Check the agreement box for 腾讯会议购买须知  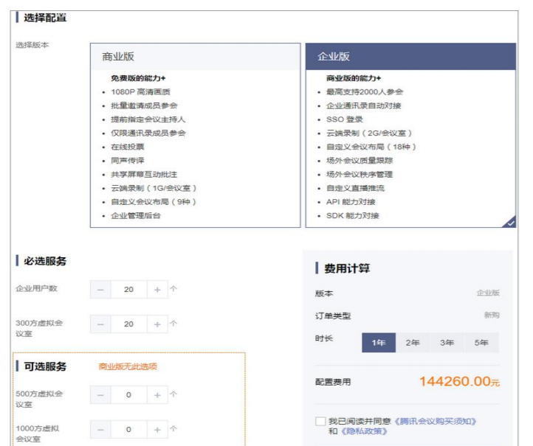pos(320,421)
